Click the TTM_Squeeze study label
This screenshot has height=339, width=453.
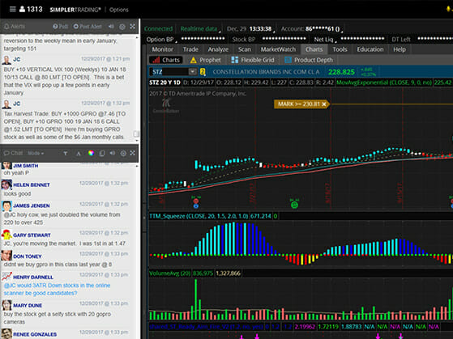tap(199, 216)
